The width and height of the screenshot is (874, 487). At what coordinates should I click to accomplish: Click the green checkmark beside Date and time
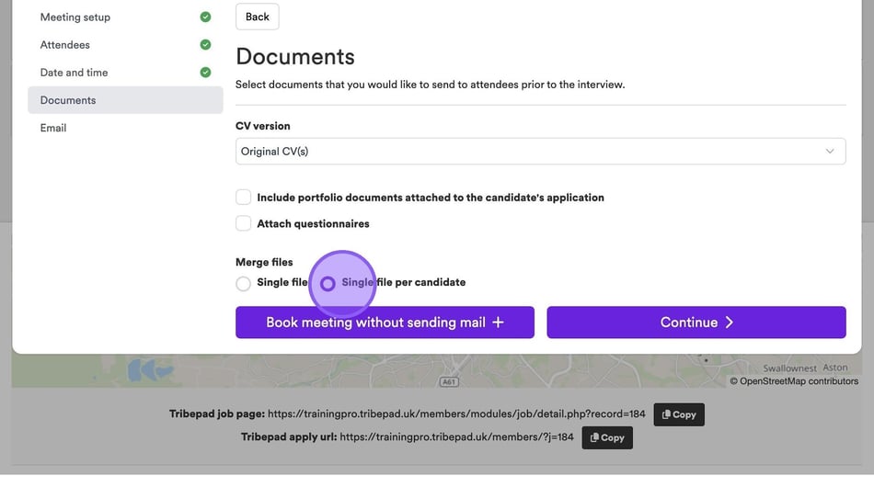(x=205, y=73)
